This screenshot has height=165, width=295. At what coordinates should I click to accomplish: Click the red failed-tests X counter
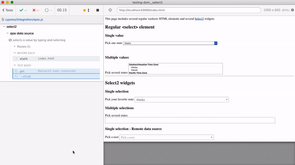[36, 10]
